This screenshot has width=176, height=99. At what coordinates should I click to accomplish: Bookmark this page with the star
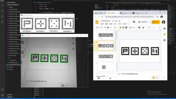click(158, 17)
